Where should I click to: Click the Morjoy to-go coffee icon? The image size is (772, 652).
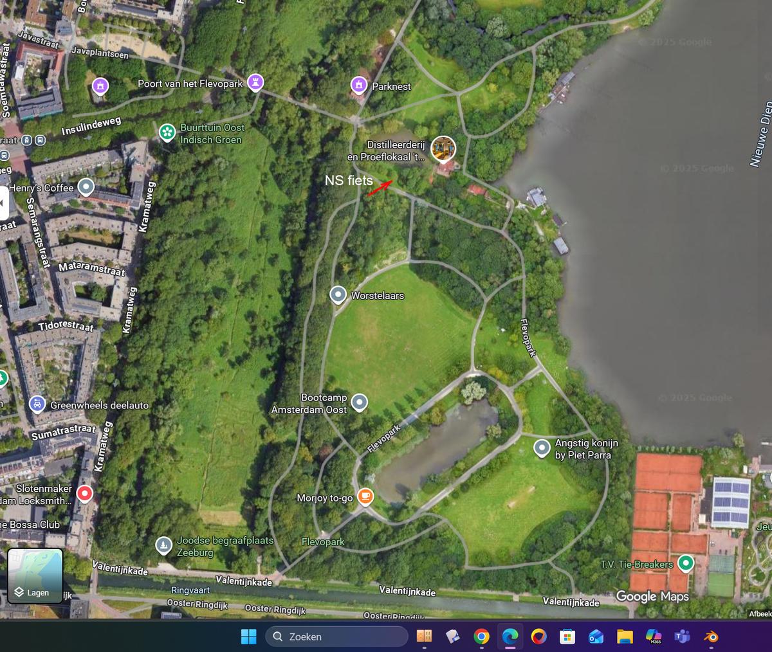[365, 496]
